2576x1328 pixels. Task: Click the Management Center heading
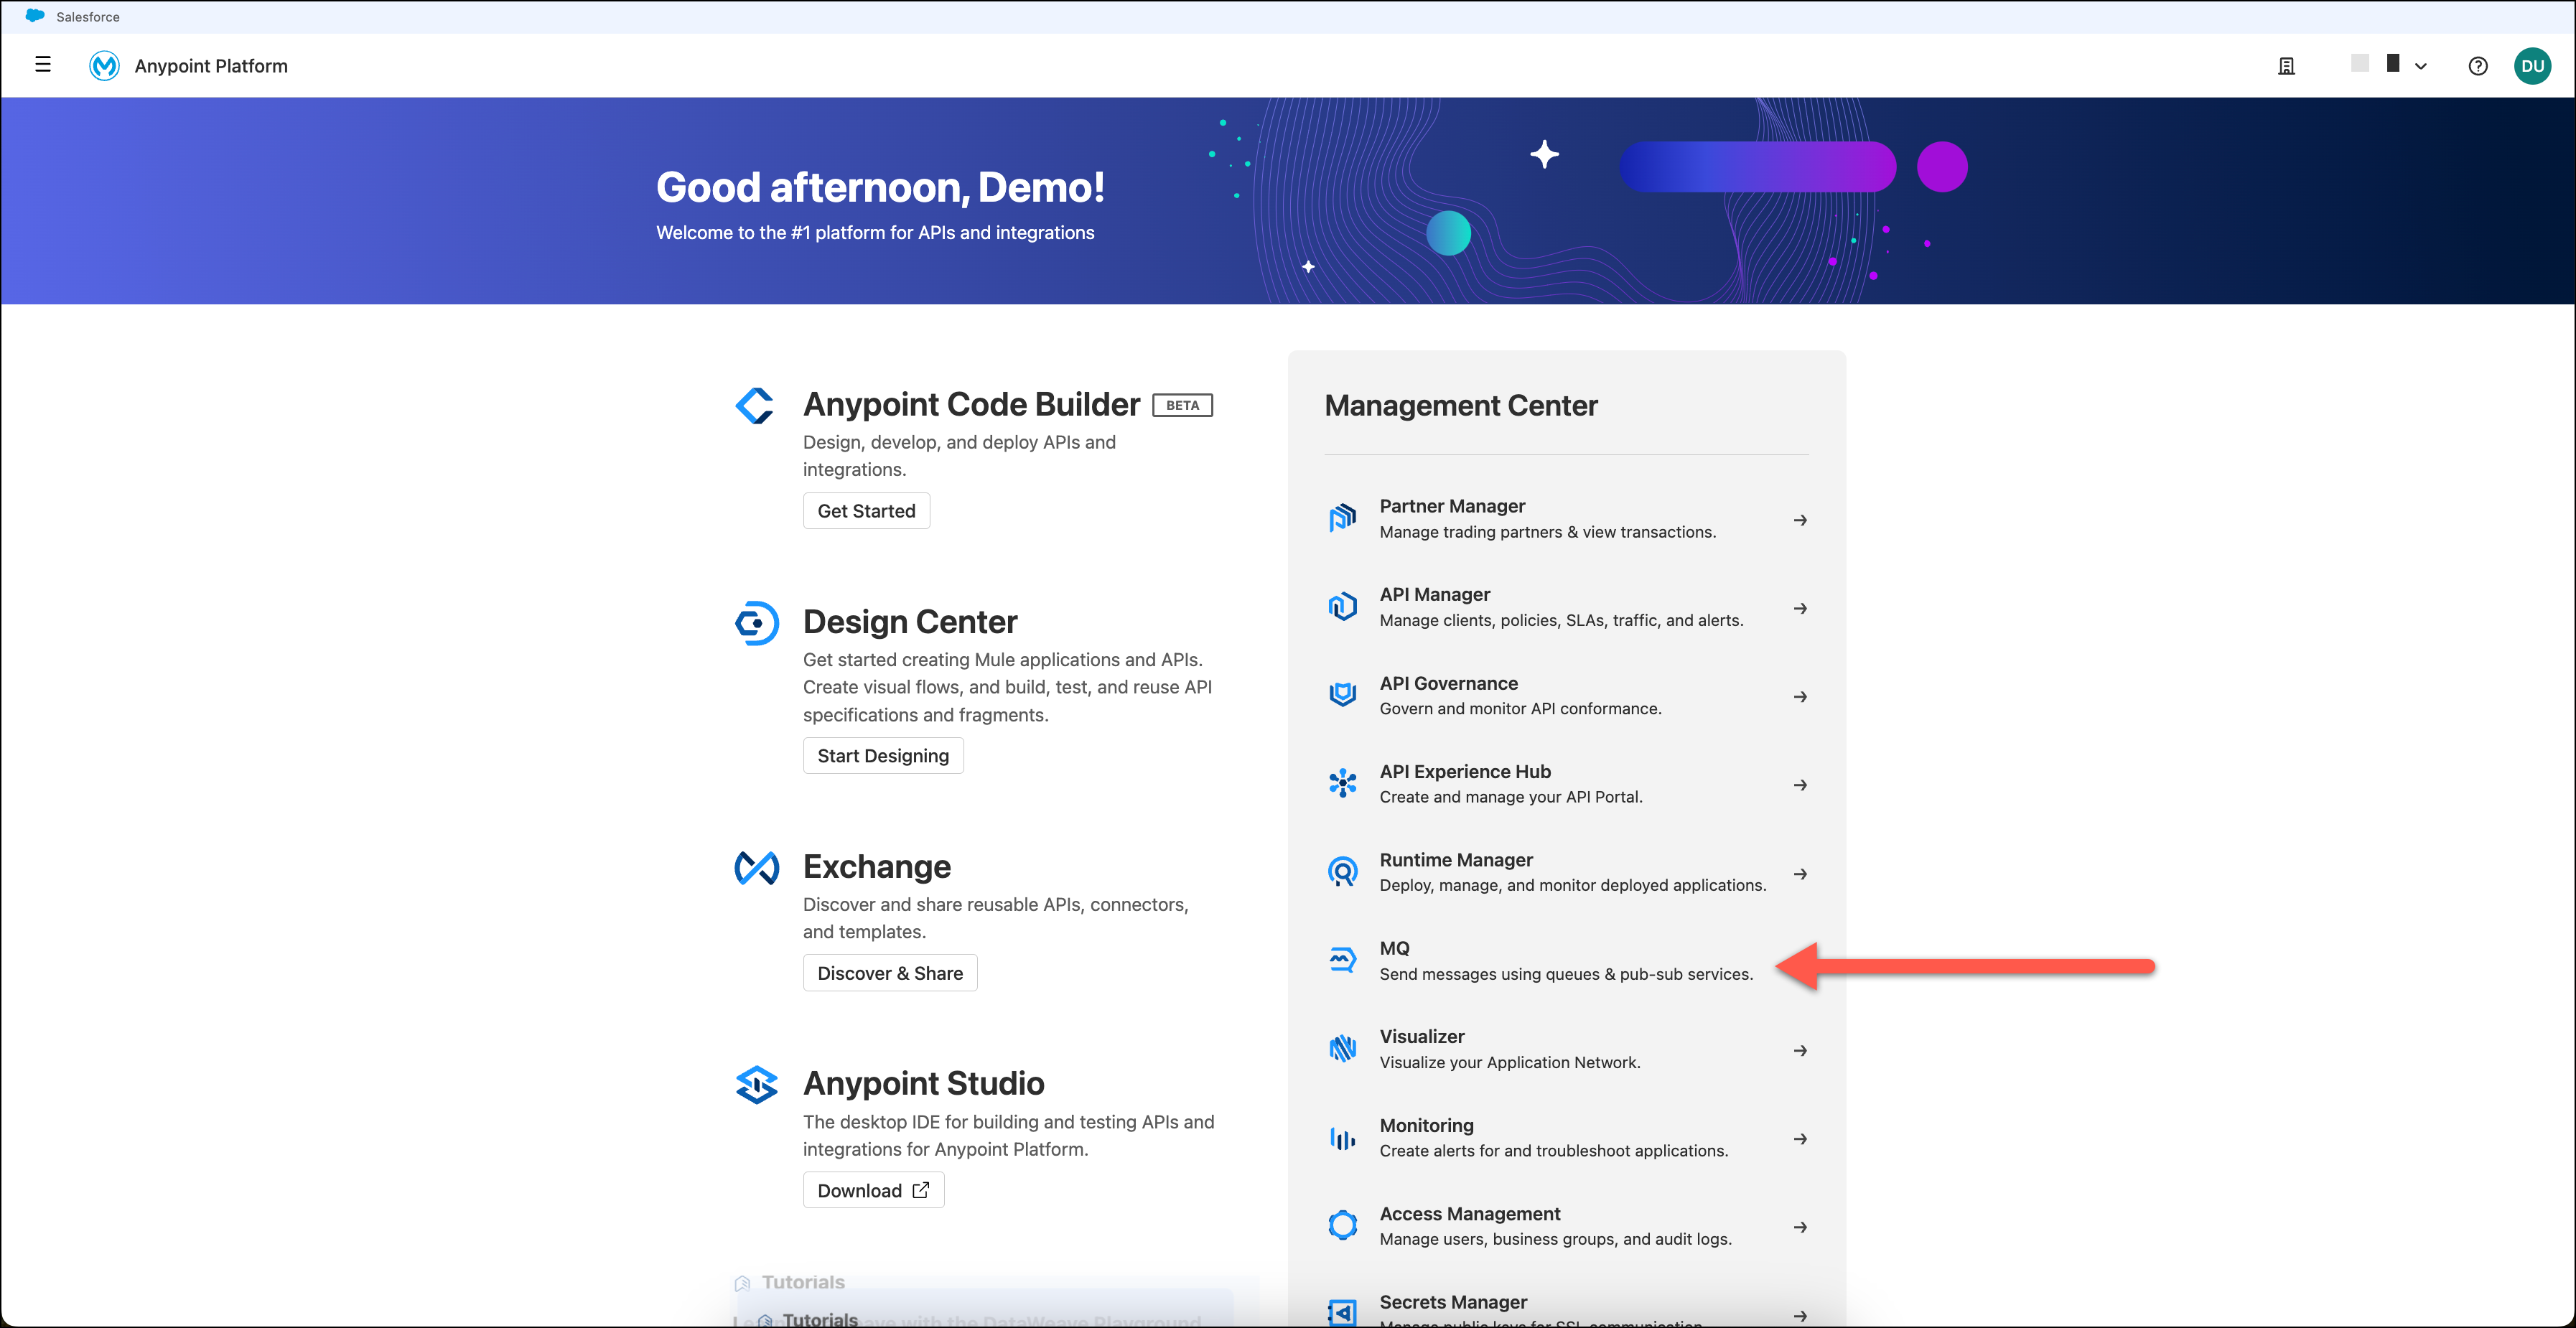[1461, 405]
